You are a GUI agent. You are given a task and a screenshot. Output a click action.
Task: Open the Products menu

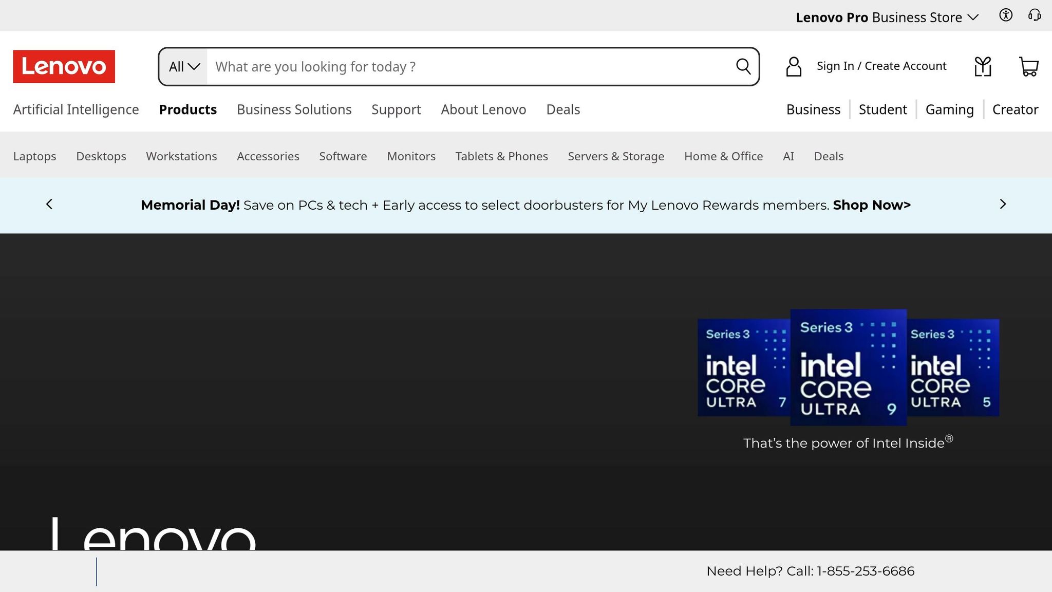(x=188, y=109)
